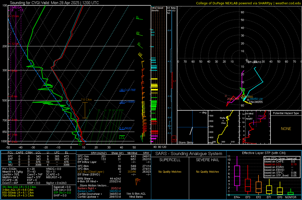Image resolution: width=302 pixels, height=200 pixels.
Task: Click the MeanW = 4.7g/kg value
Action: coord(13,172)
